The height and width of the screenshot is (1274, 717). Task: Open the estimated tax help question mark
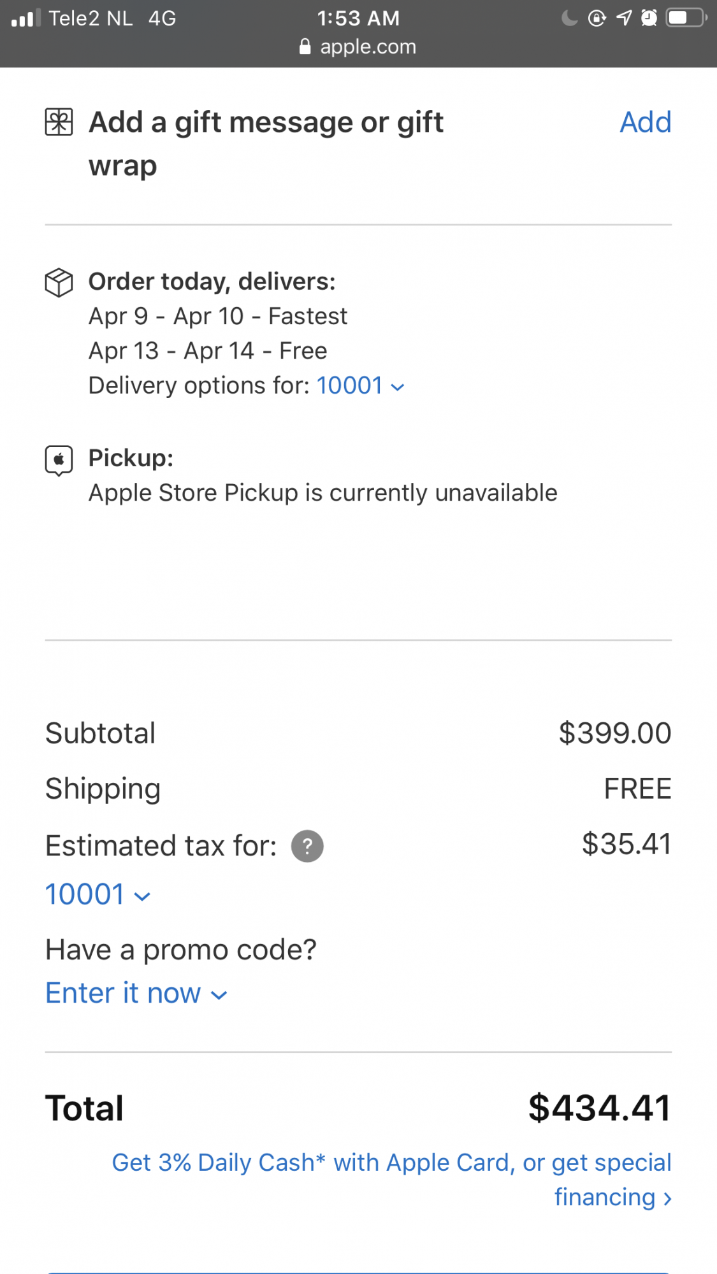[x=307, y=846]
